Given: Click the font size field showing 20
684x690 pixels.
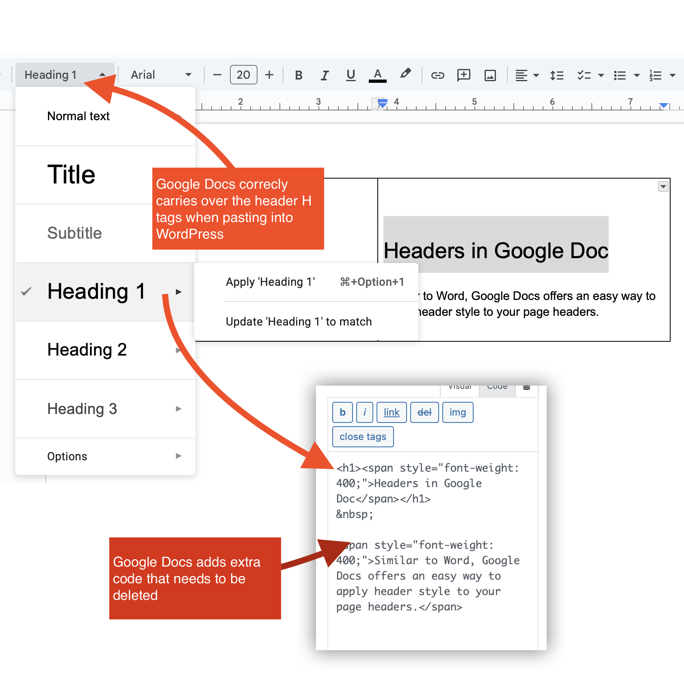Looking at the screenshot, I should 243,75.
